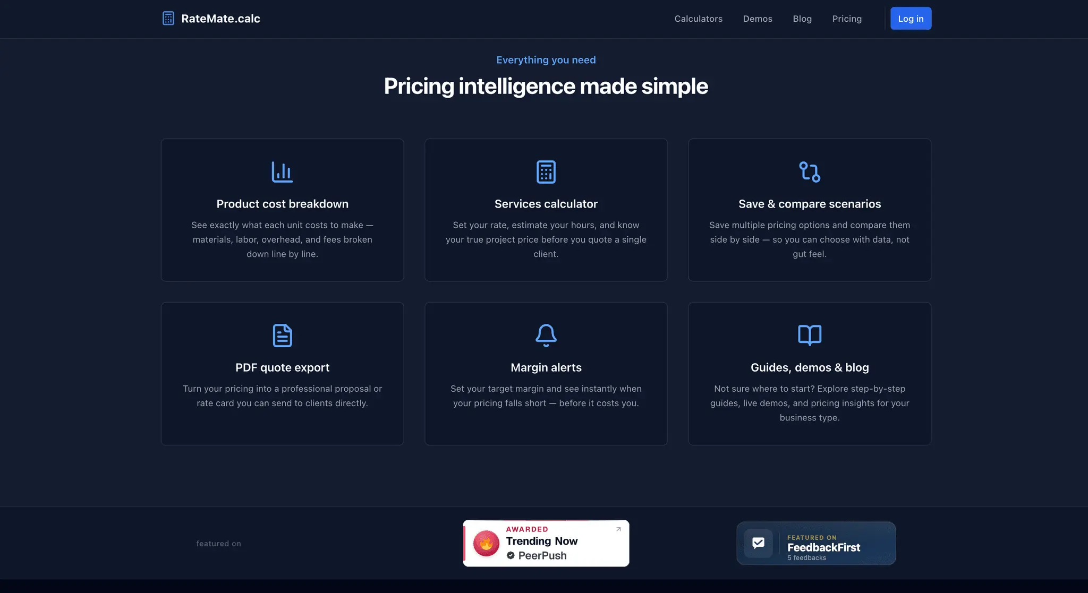Click the RateMate.calc brand name link
Viewport: 1088px width, 593px height.
pyautogui.click(x=220, y=19)
